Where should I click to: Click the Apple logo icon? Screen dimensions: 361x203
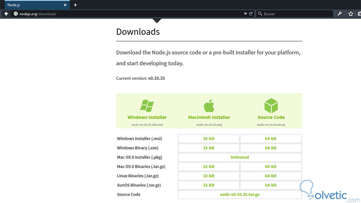pyautogui.click(x=209, y=106)
